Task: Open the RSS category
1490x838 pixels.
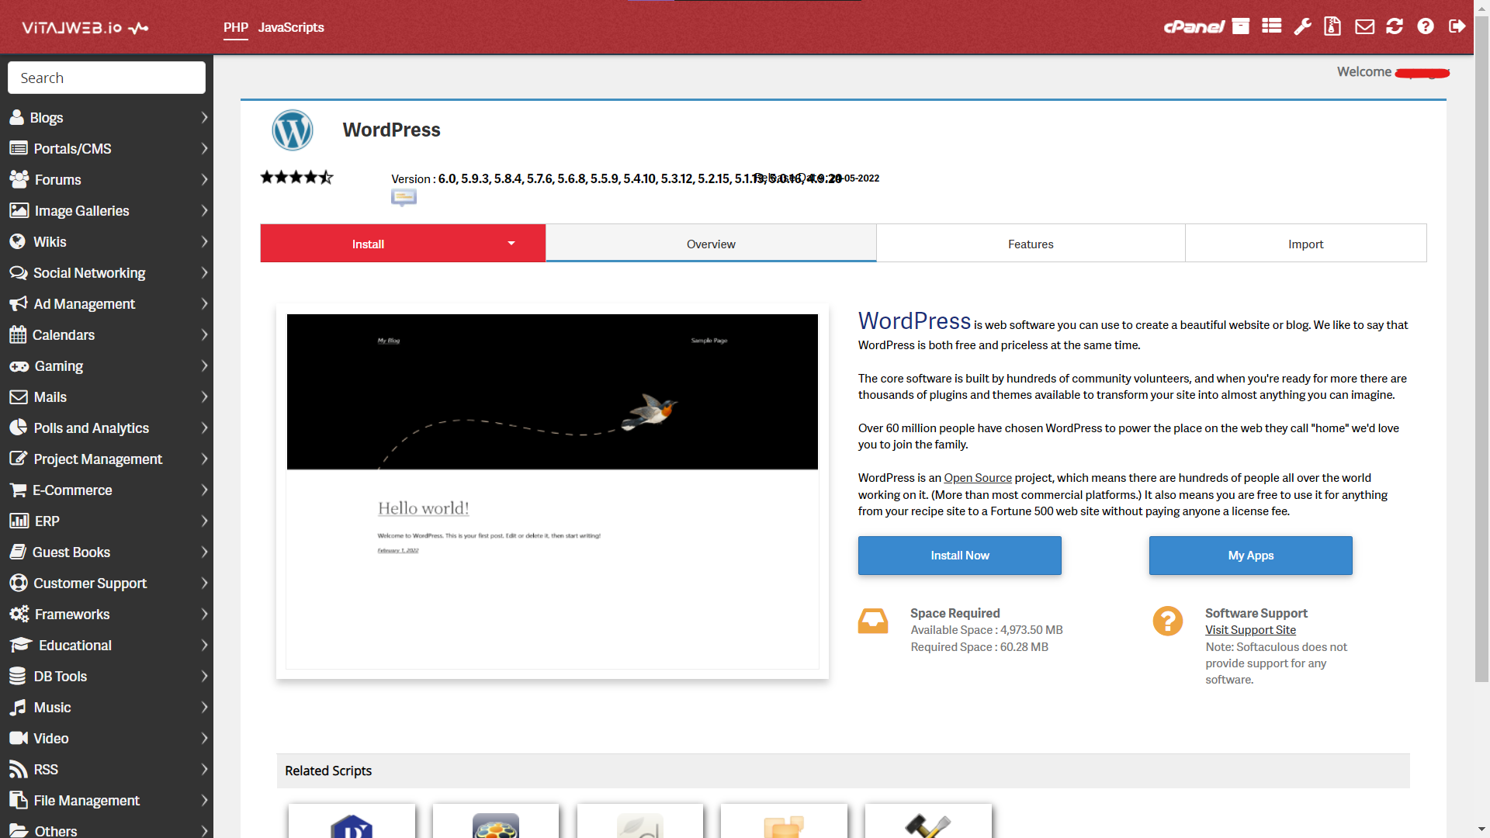Action: pos(107,770)
